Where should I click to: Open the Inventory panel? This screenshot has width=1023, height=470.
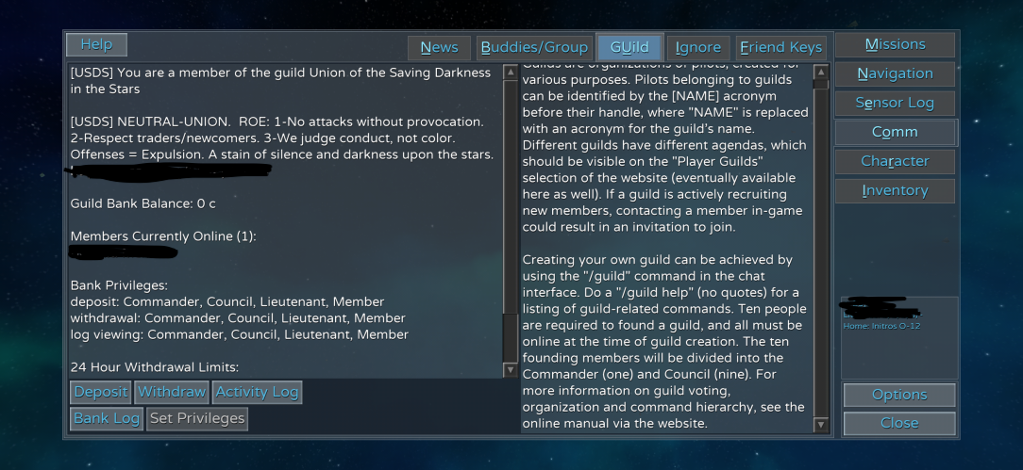coord(895,191)
